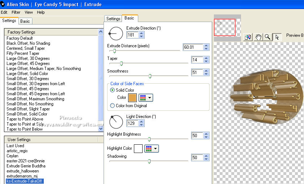
Task: Click Factory Settings scrollbar up arrow
Action: coord(101,32)
